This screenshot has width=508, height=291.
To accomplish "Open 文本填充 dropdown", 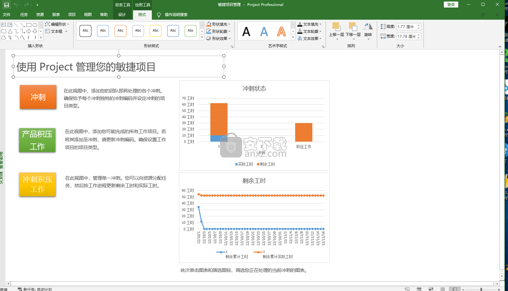I will point(309,24).
